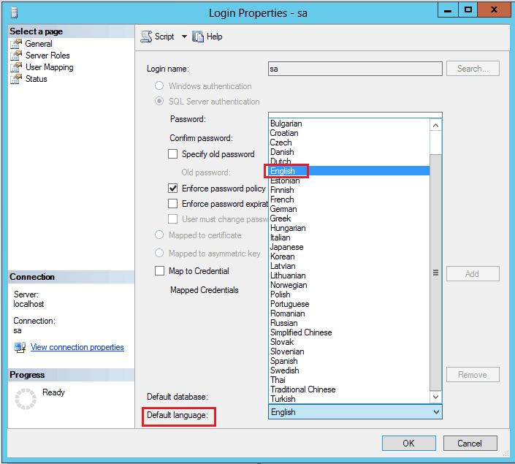Select Mapped to asymmetric key option
Viewport: 515px width, 464px height.
tap(159, 253)
